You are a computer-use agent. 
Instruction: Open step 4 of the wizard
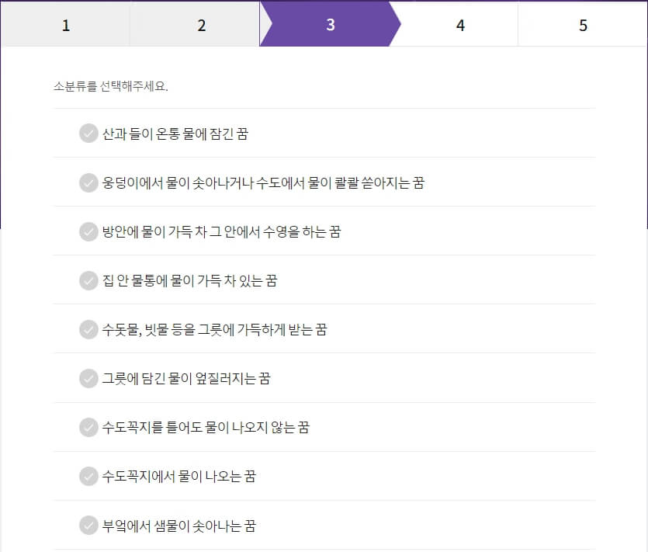460,25
